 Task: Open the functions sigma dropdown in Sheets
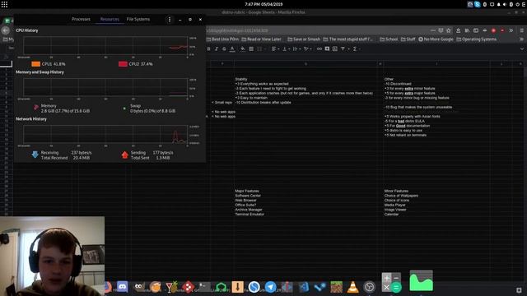[x=357, y=49]
